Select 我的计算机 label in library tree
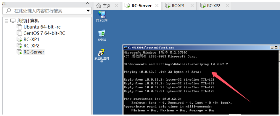 pos(28,21)
